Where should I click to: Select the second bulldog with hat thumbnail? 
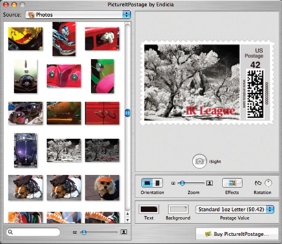coord(64,188)
